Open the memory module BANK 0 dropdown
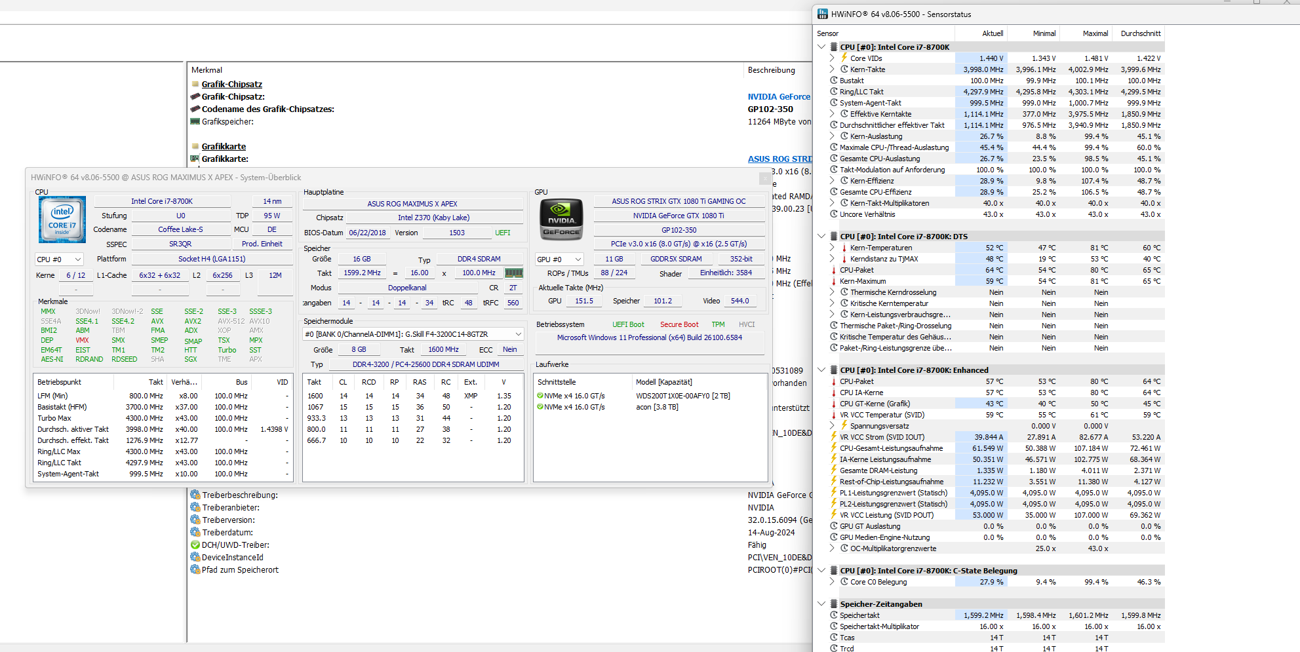 pyautogui.click(x=413, y=334)
